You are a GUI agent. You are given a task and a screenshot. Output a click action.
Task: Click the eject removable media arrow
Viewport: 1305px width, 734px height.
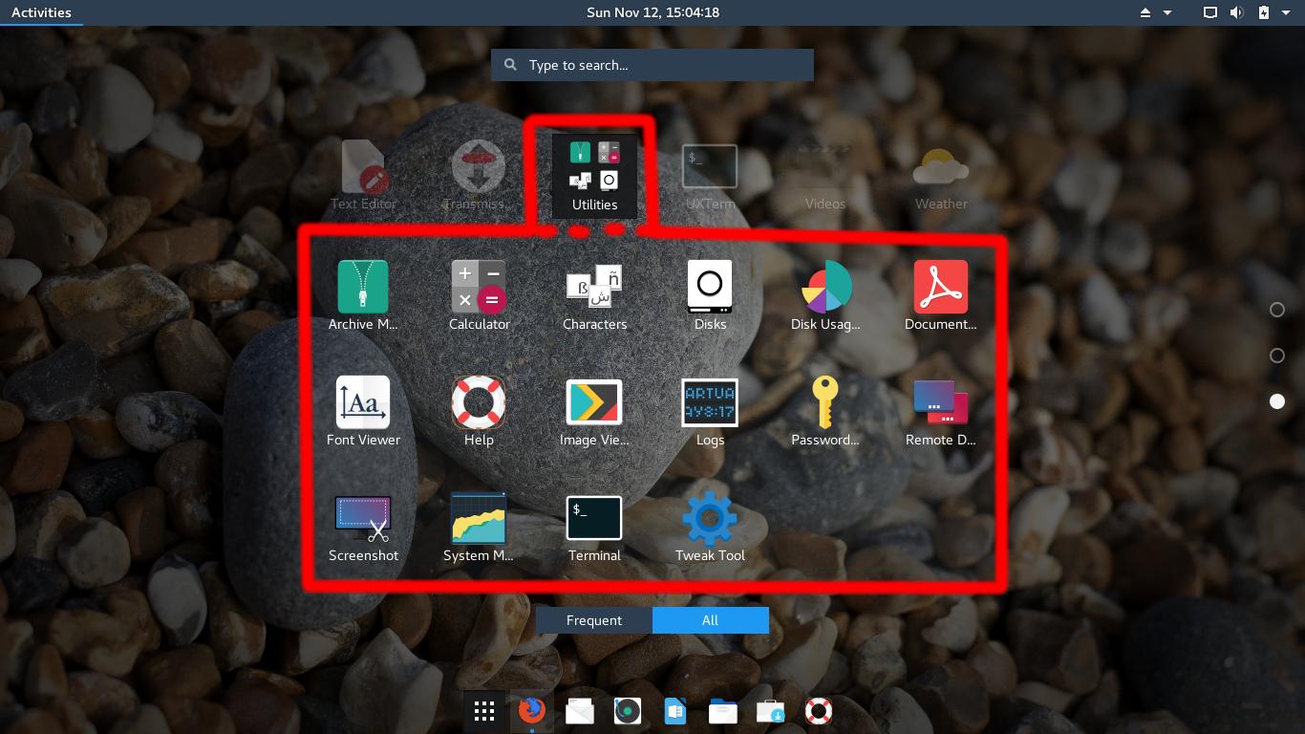click(x=1147, y=12)
